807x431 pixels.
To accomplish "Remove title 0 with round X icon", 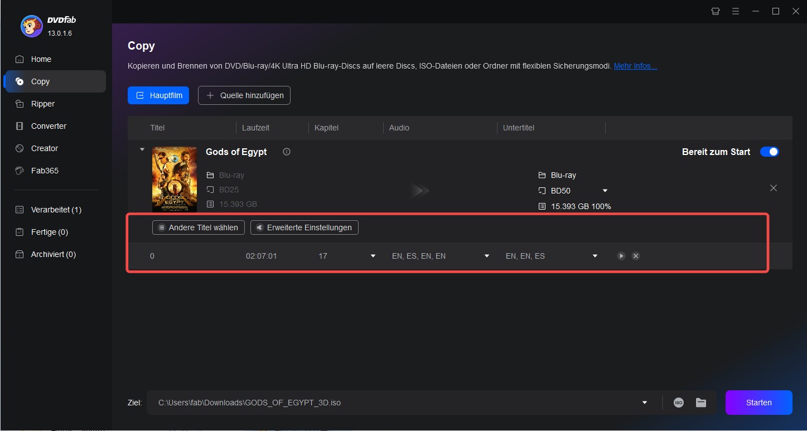I will coord(636,256).
